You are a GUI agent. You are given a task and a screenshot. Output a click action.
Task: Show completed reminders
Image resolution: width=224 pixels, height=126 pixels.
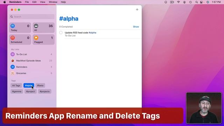136,27
